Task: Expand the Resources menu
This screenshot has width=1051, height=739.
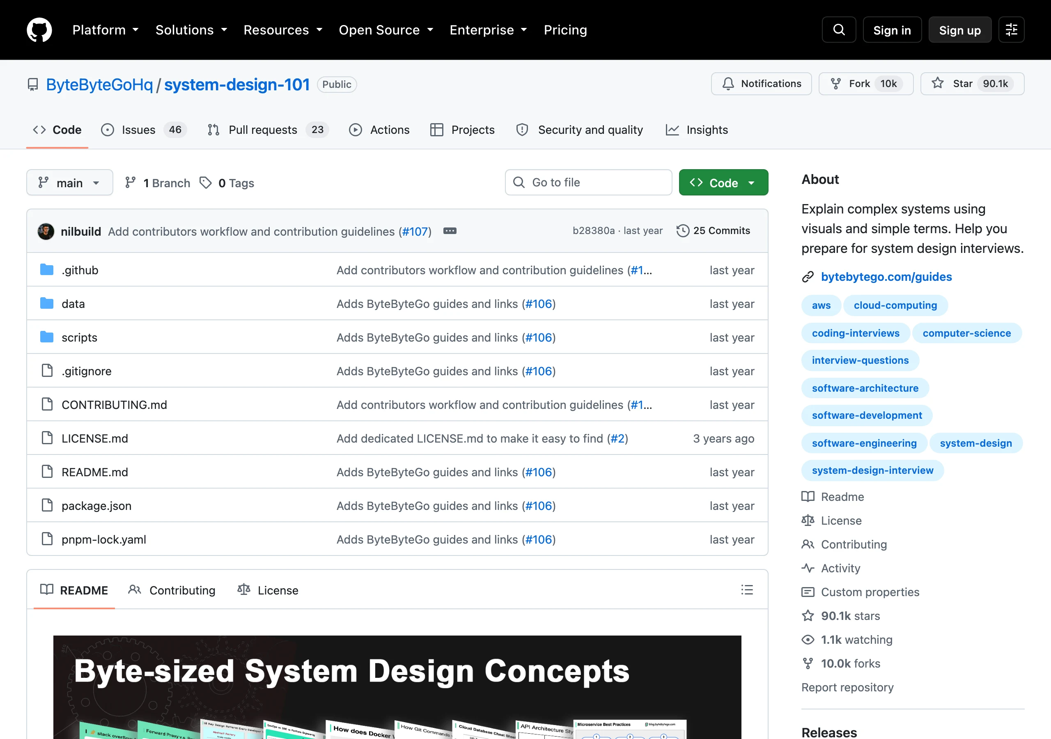Action: (283, 30)
